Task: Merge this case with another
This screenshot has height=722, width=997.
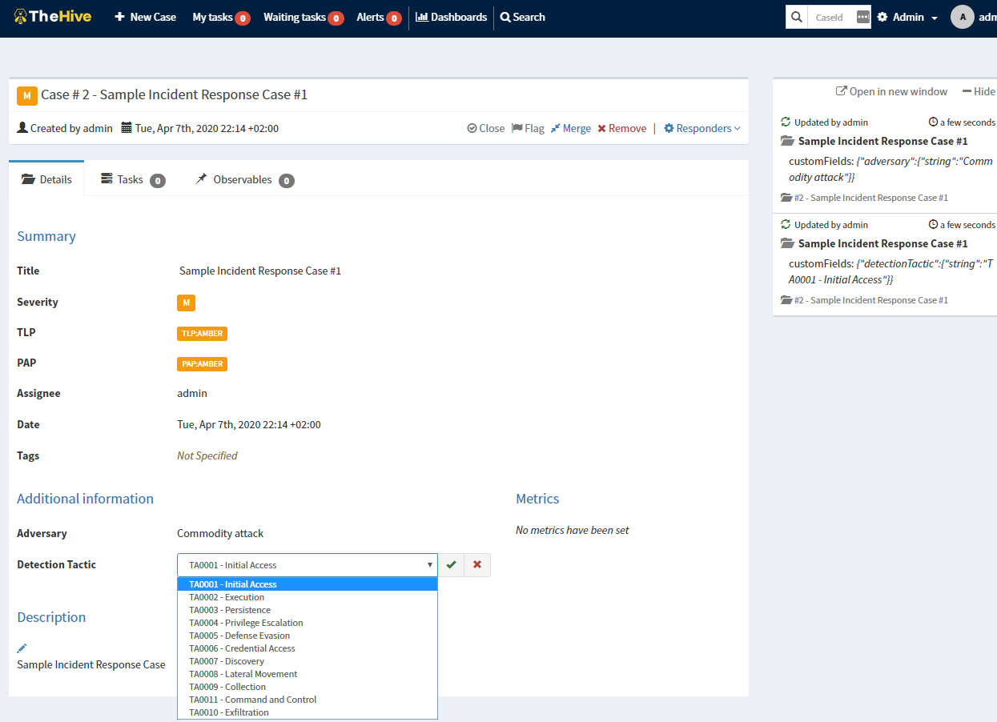Action: click(x=570, y=127)
